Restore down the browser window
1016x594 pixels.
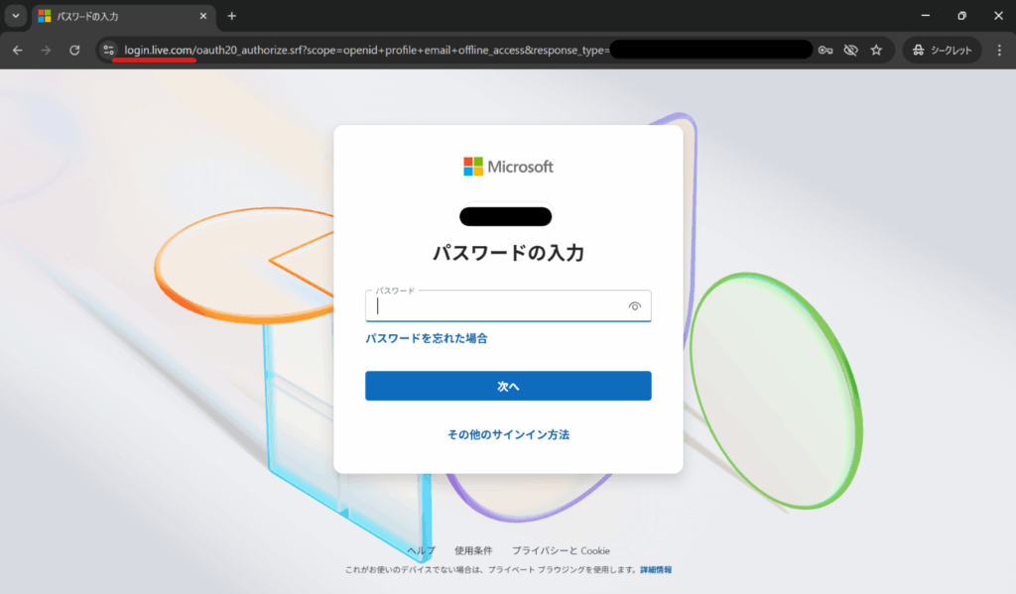[x=961, y=16]
